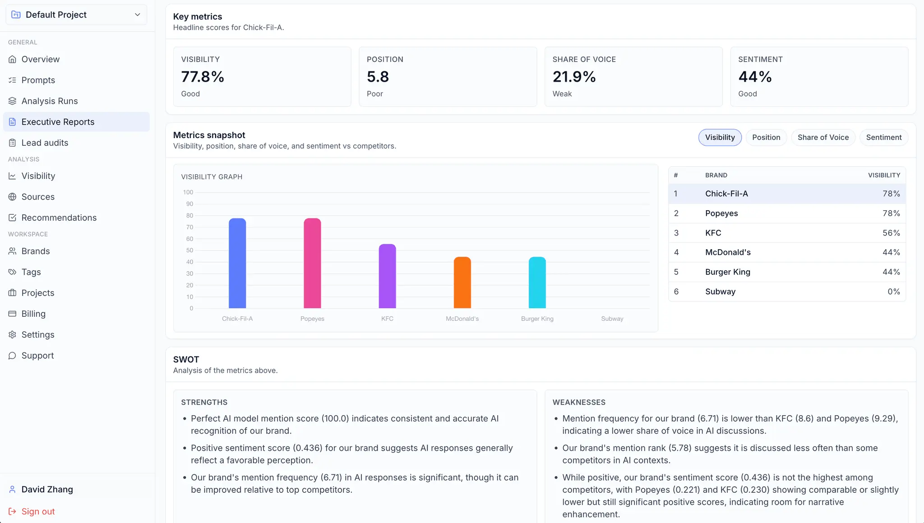The image size is (924, 523).
Task: Click the Visibility chart icon in sidebar
Action: coord(12,176)
